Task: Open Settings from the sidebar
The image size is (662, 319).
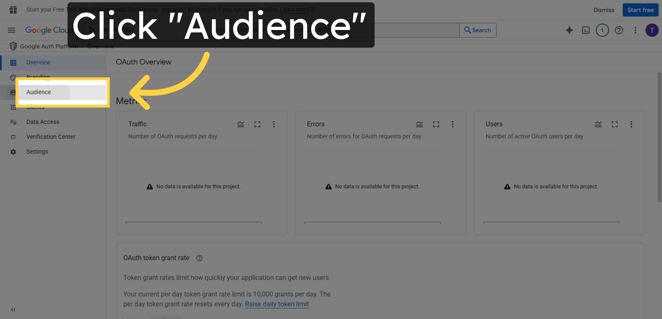Action: point(37,151)
